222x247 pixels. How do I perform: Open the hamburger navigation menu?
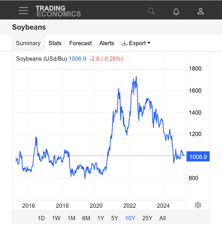click(23, 11)
